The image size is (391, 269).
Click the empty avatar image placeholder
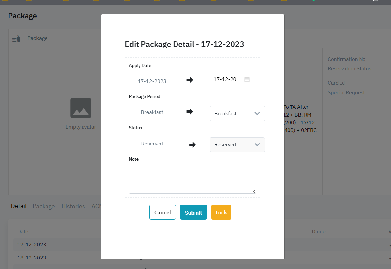click(x=81, y=108)
